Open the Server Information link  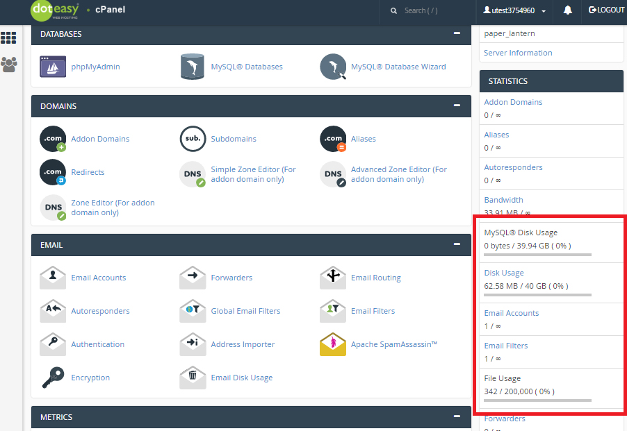coord(518,53)
